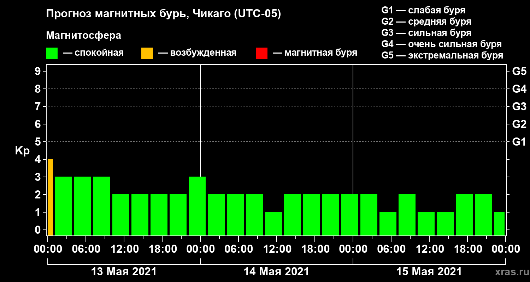Click the green спокойная legend swatch
The width and height of the screenshot is (530, 282).
pyautogui.click(x=52, y=53)
